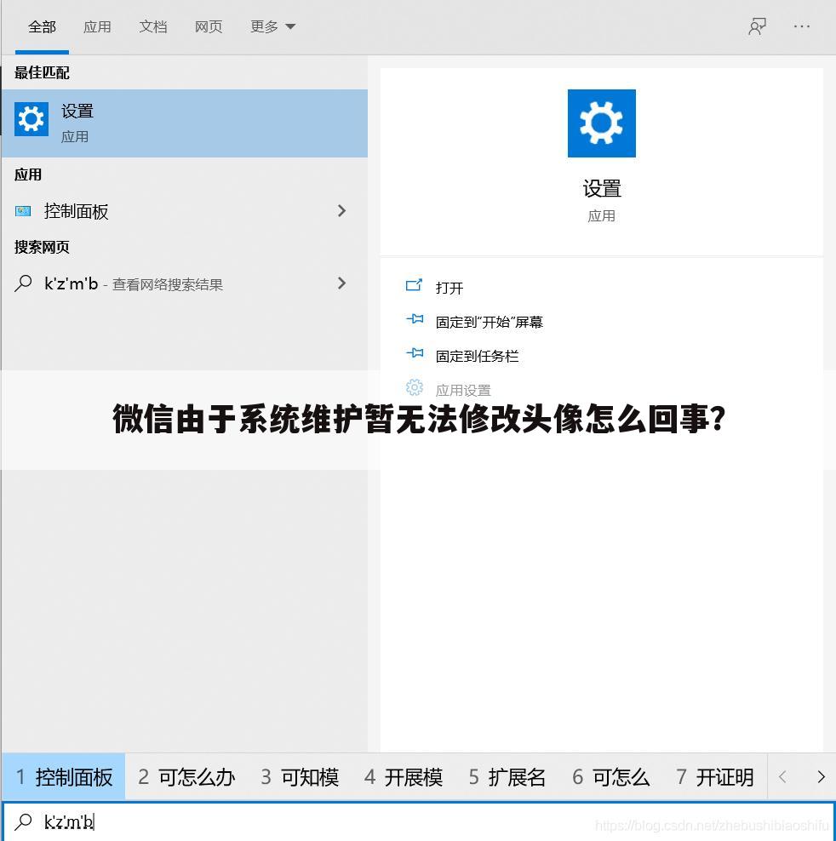The width and height of the screenshot is (836, 841).
Task: Choose IME candidate 6 可怎么
Action: (610, 776)
